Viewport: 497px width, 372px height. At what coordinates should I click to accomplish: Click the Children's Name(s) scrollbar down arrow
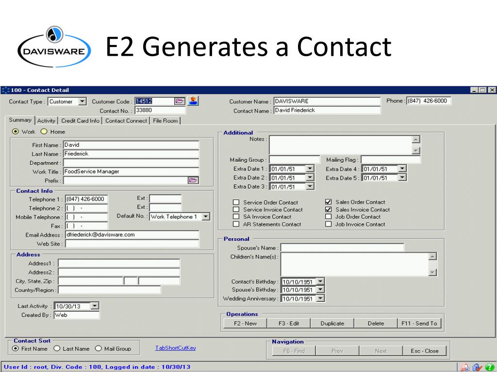coord(432,272)
